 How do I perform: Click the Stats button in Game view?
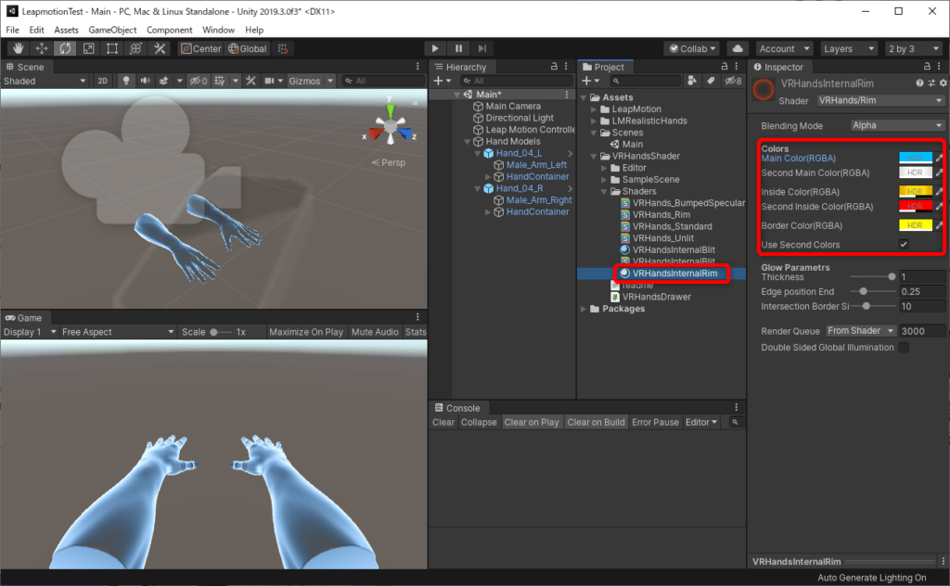(x=415, y=332)
